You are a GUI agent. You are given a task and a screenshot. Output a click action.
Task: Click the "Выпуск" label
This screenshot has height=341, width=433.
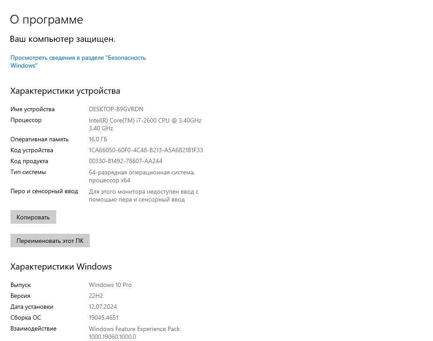coord(21,285)
